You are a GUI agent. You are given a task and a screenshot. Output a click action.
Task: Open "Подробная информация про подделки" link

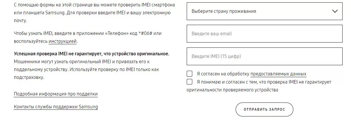(x=56, y=94)
